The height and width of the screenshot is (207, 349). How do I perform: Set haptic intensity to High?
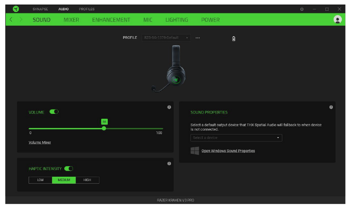(87, 180)
